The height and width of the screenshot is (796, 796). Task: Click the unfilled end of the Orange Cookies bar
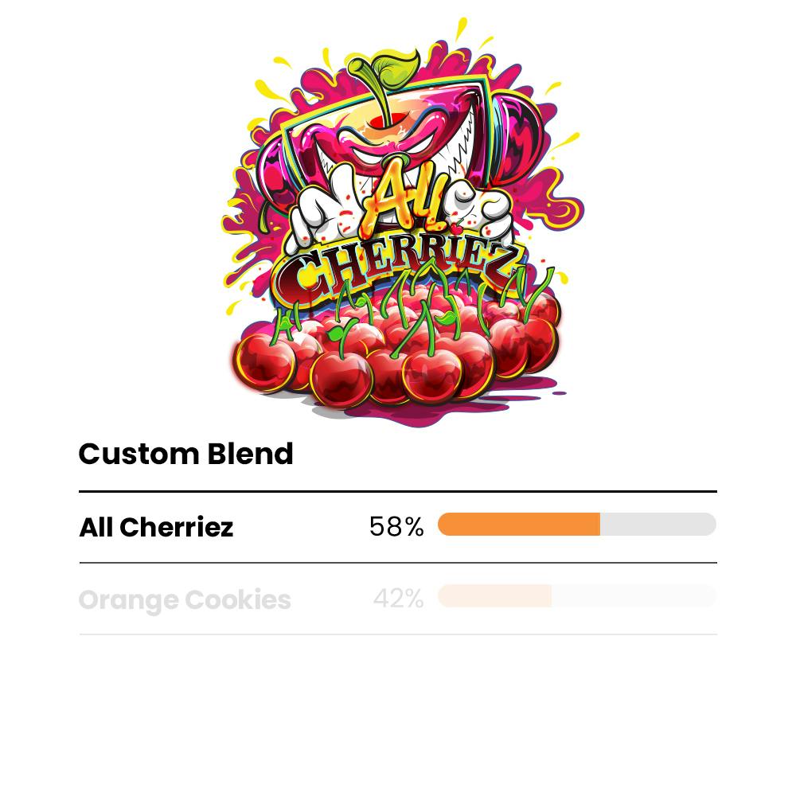click(x=634, y=596)
